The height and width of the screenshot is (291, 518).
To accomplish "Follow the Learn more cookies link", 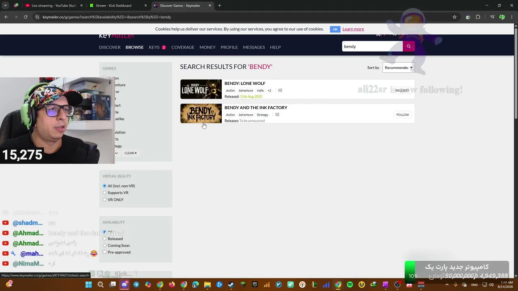I will coord(353,29).
